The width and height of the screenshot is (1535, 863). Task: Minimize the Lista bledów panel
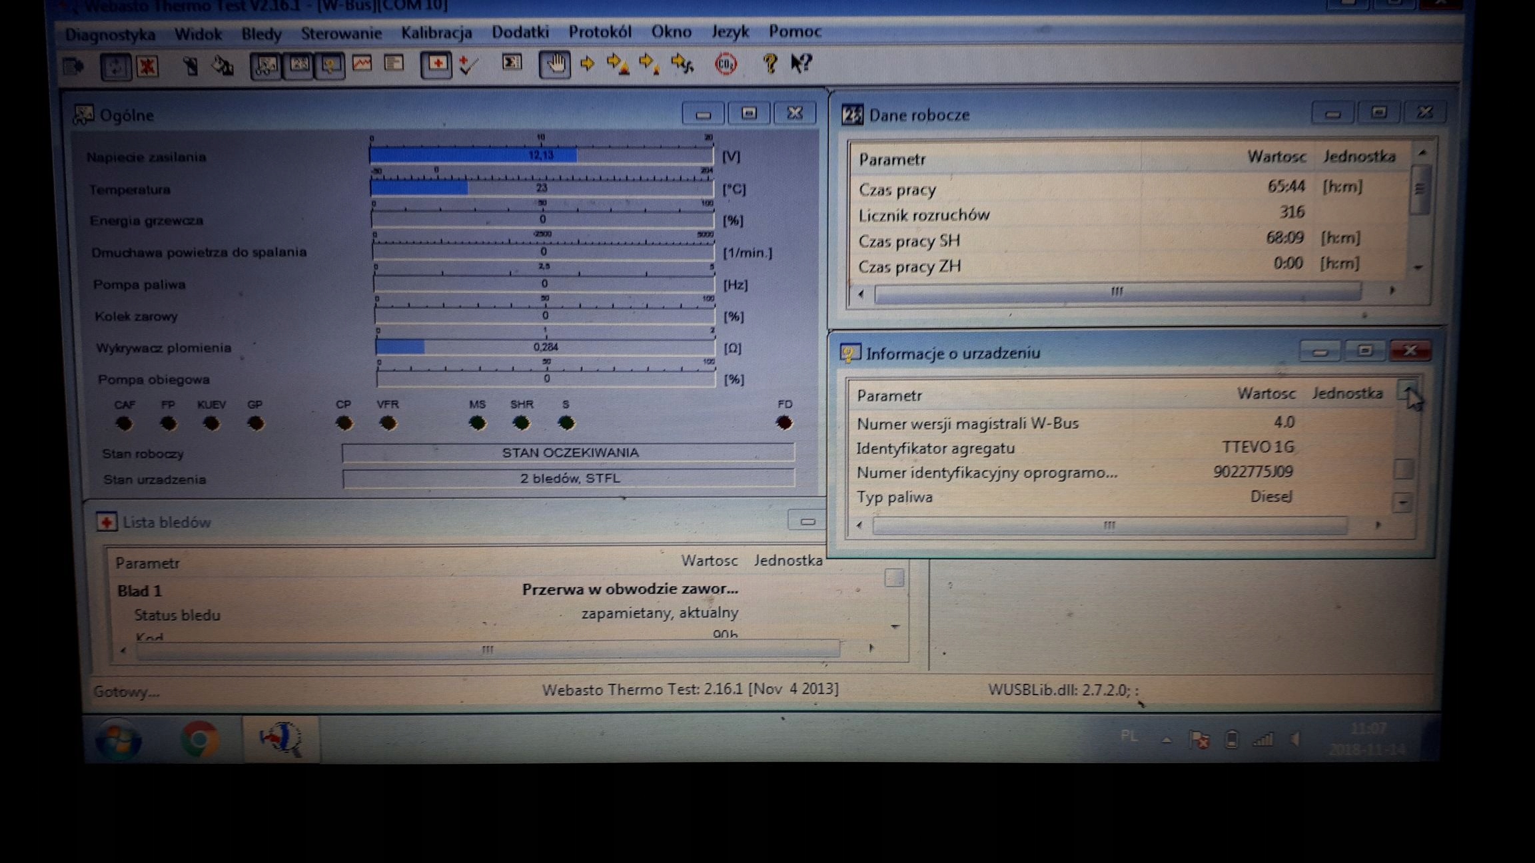pos(807,521)
